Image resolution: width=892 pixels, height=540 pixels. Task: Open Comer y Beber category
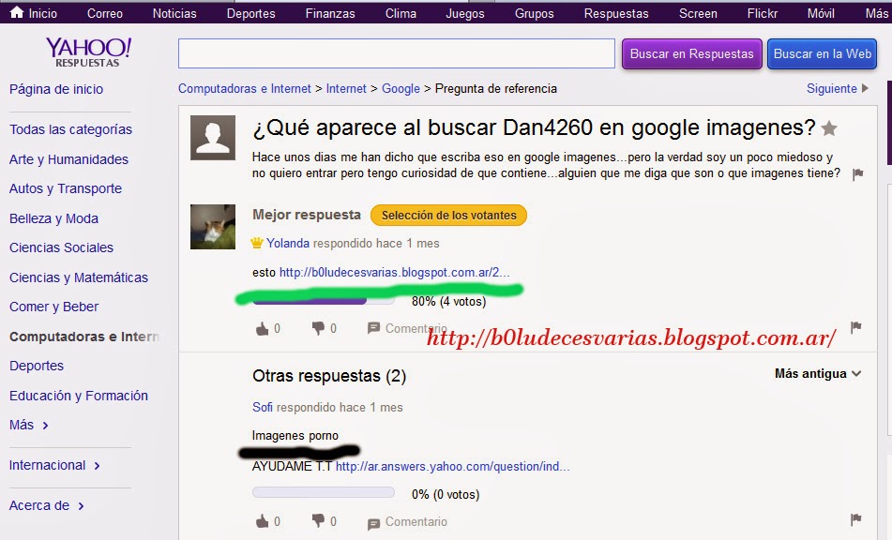point(54,307)
